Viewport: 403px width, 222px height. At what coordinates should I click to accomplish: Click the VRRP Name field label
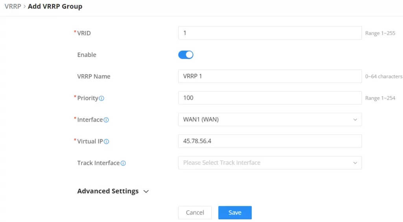coord(94,76)
